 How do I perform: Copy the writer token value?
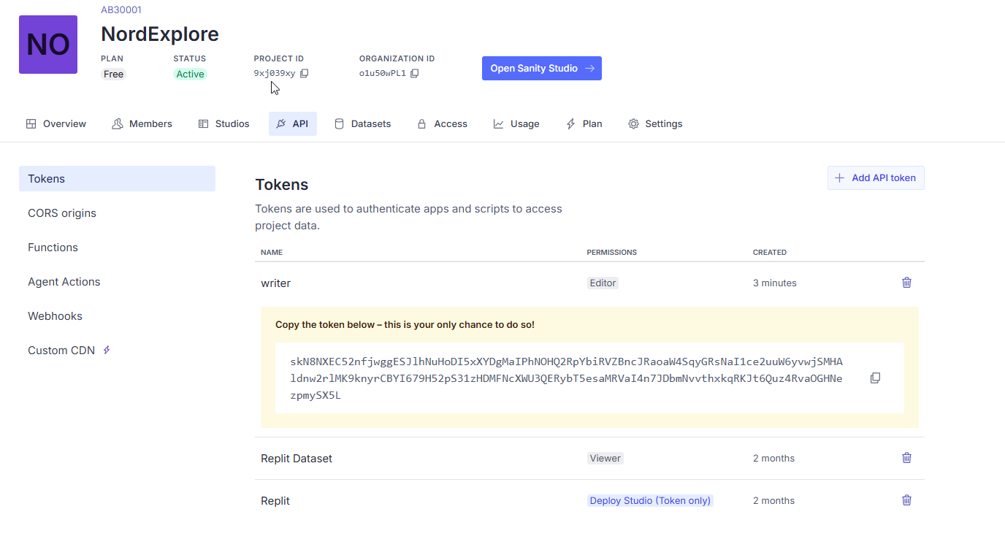coord(875,378)
